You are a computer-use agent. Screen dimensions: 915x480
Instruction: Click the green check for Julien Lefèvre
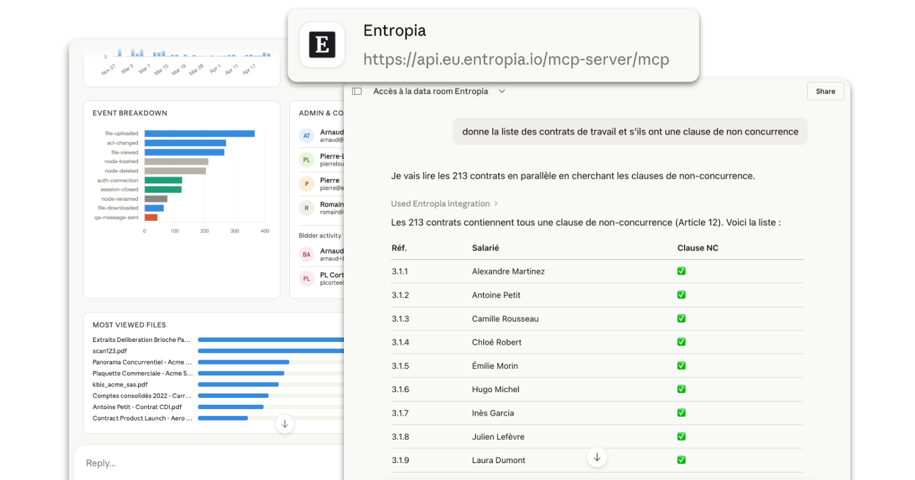(681, 437)
